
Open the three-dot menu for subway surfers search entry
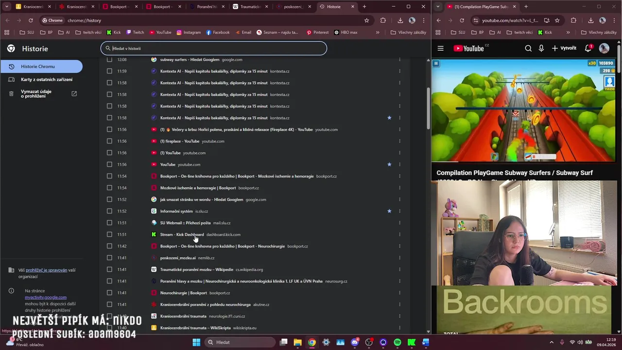pyautogui.click(x=399, y=59)
